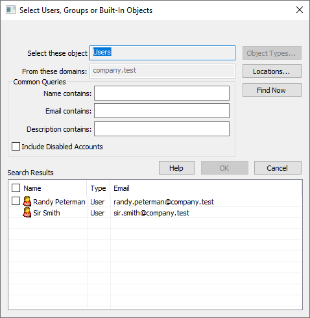Close the Select Users dialog
This screenshot has height=318, width=310.
click(x=300, y=10)
